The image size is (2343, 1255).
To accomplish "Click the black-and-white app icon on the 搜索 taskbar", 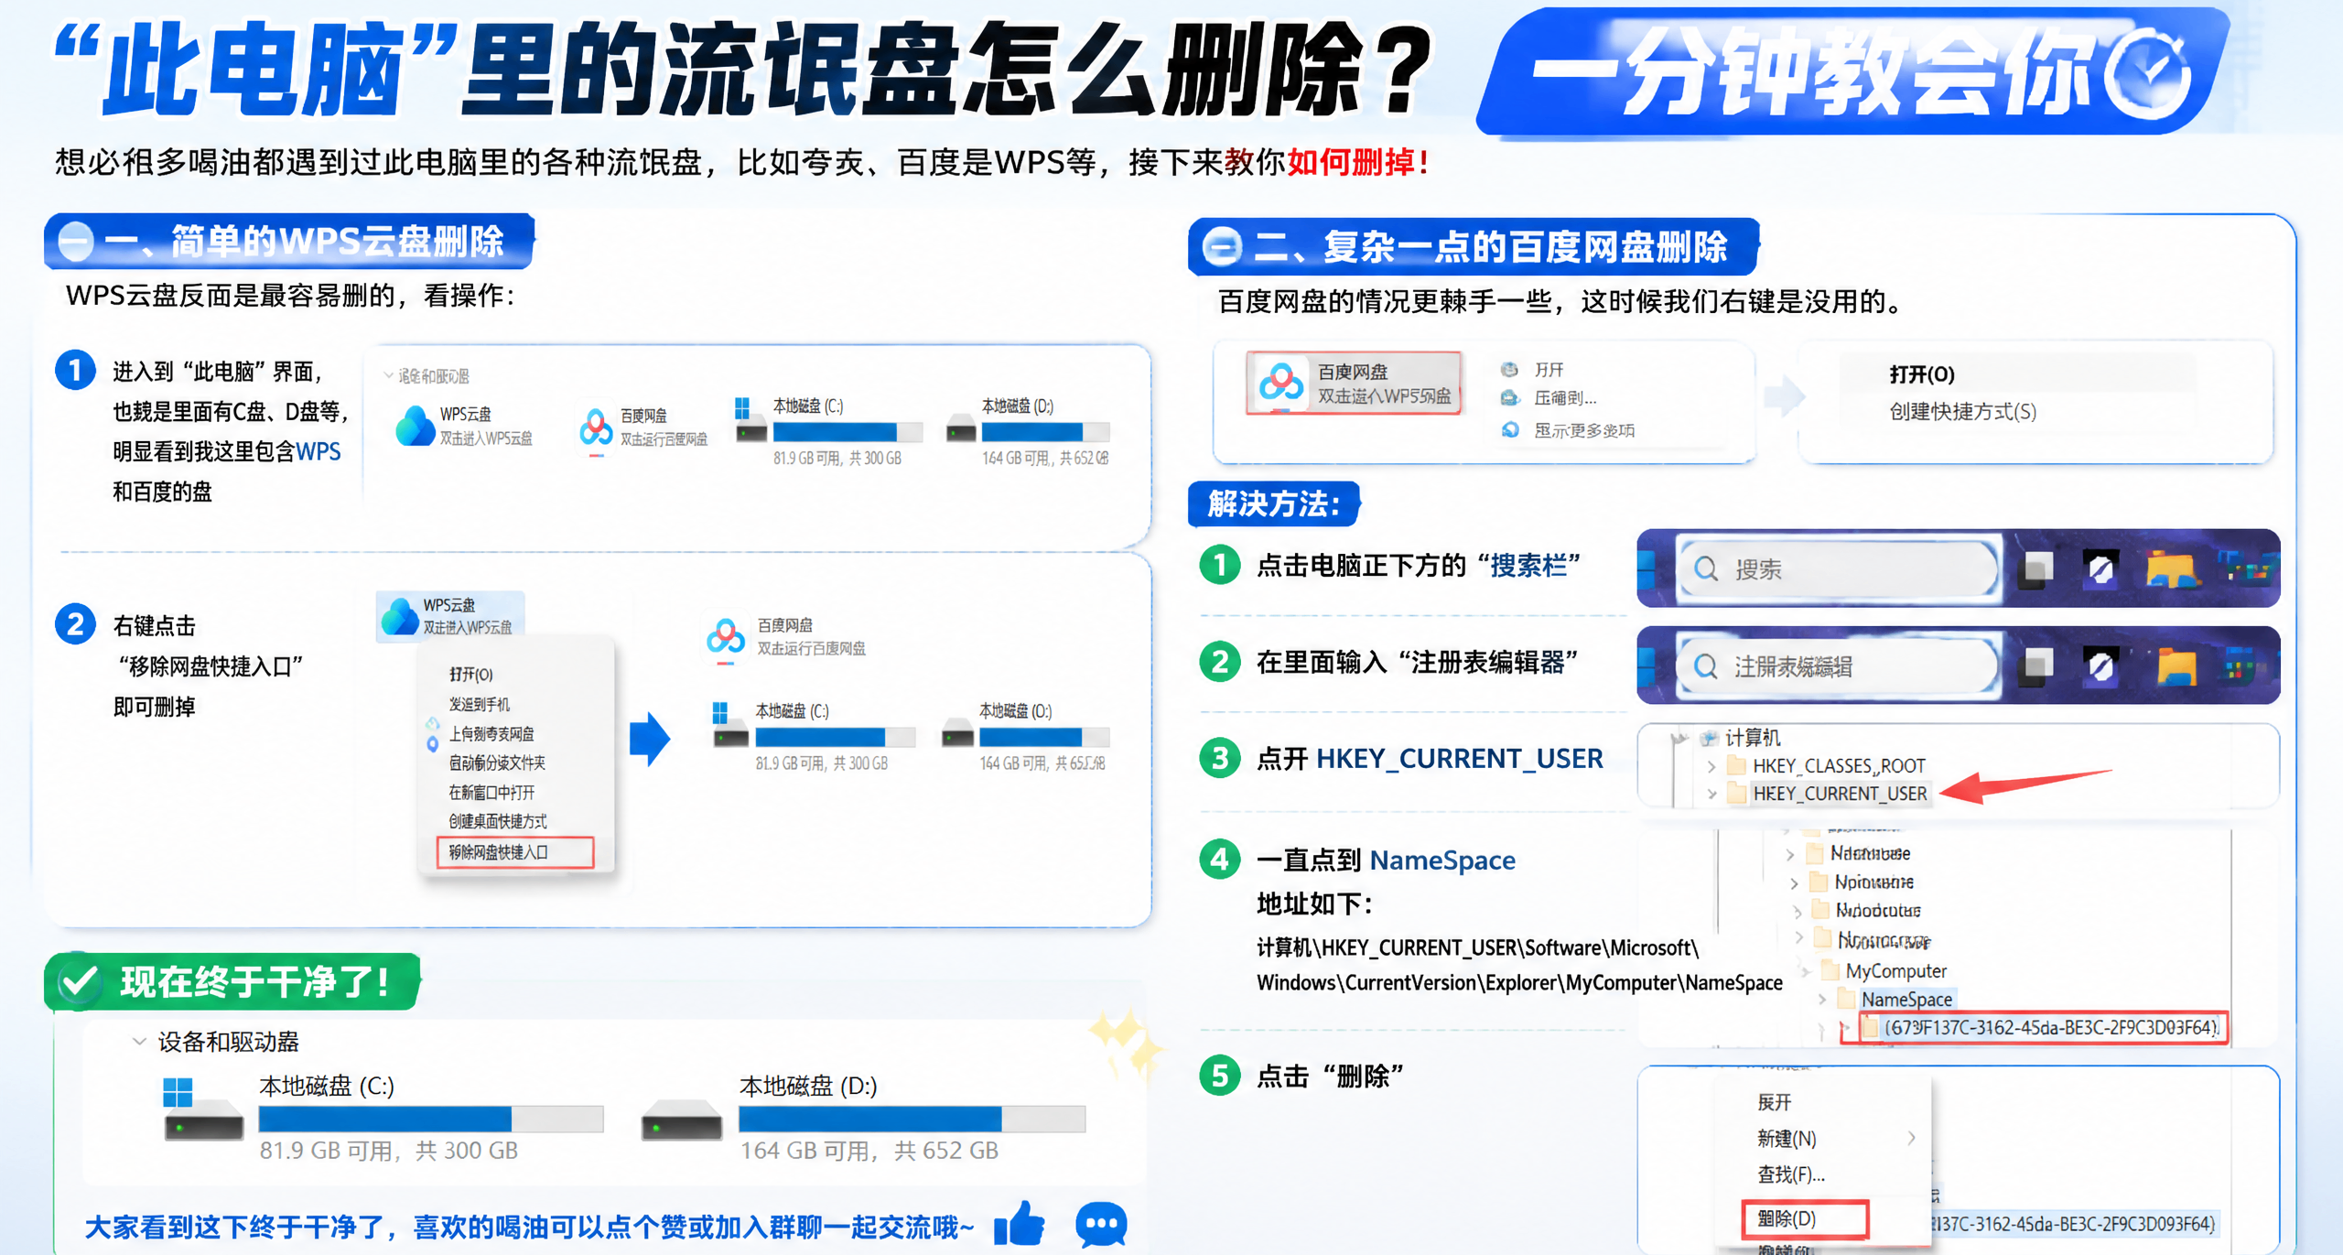I will 2101,568.
